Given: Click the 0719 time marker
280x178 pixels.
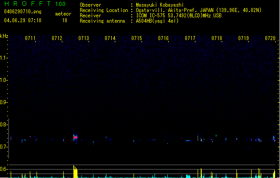Looking at the screenshot, I should [243, 38].
